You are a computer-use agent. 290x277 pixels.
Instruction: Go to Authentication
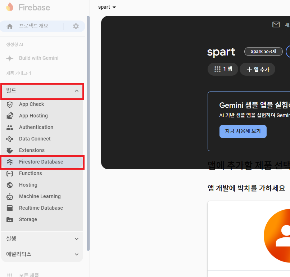tap(42, 127)
